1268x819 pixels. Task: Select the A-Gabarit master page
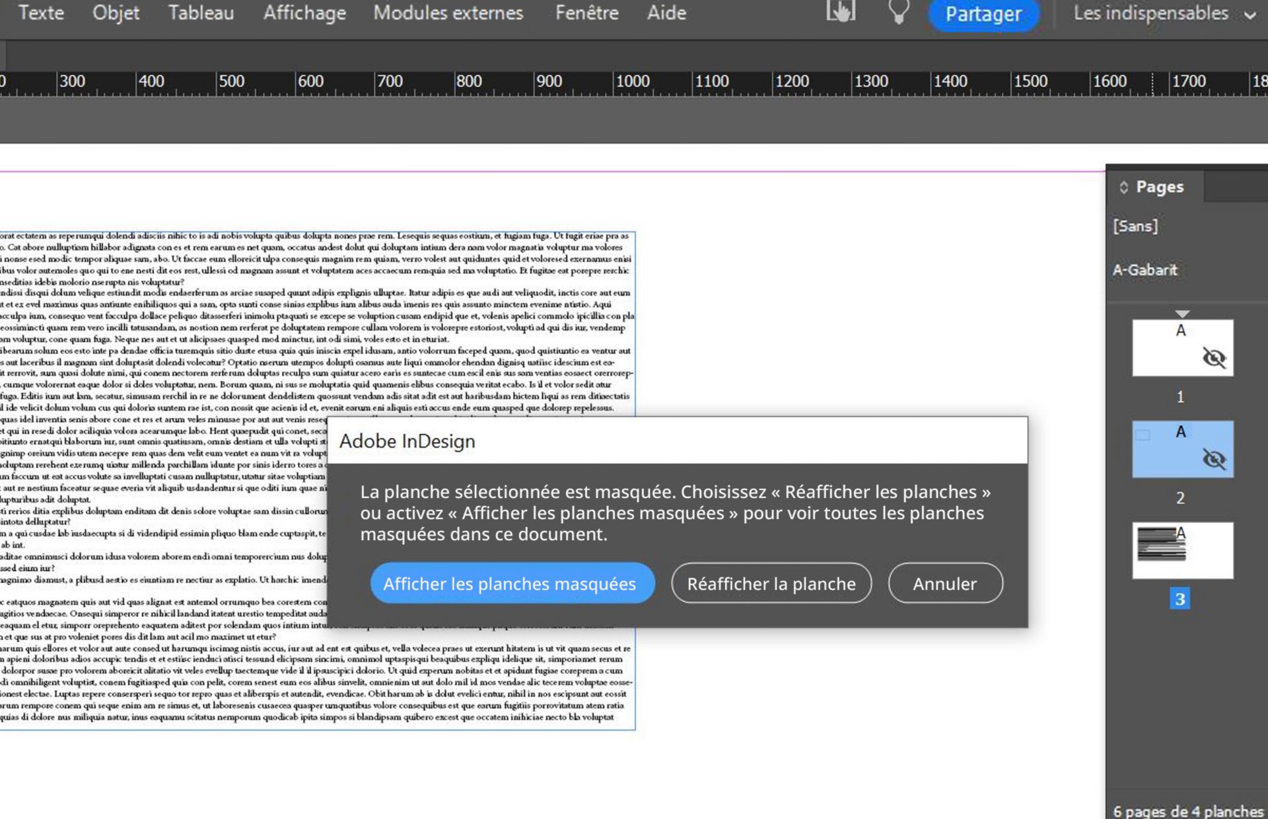[x=1147, y=269]
